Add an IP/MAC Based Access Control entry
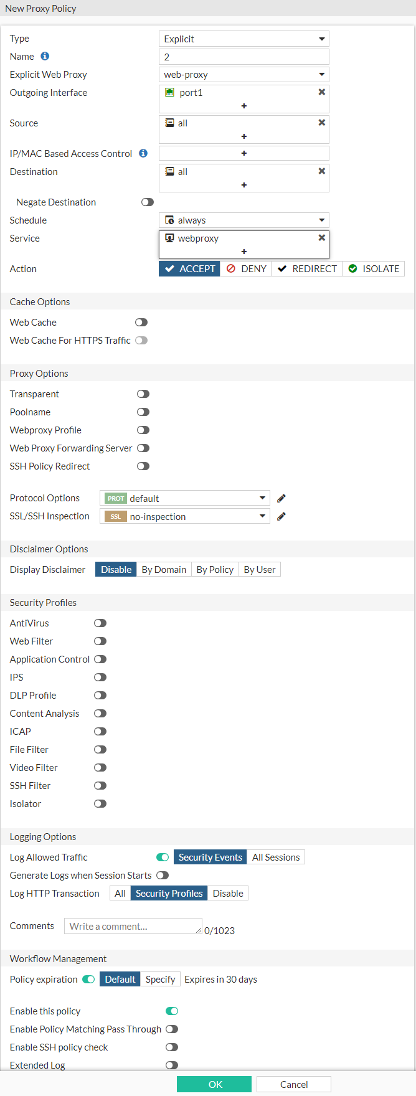Screen dimensions: 416x1096 [243, 153]
